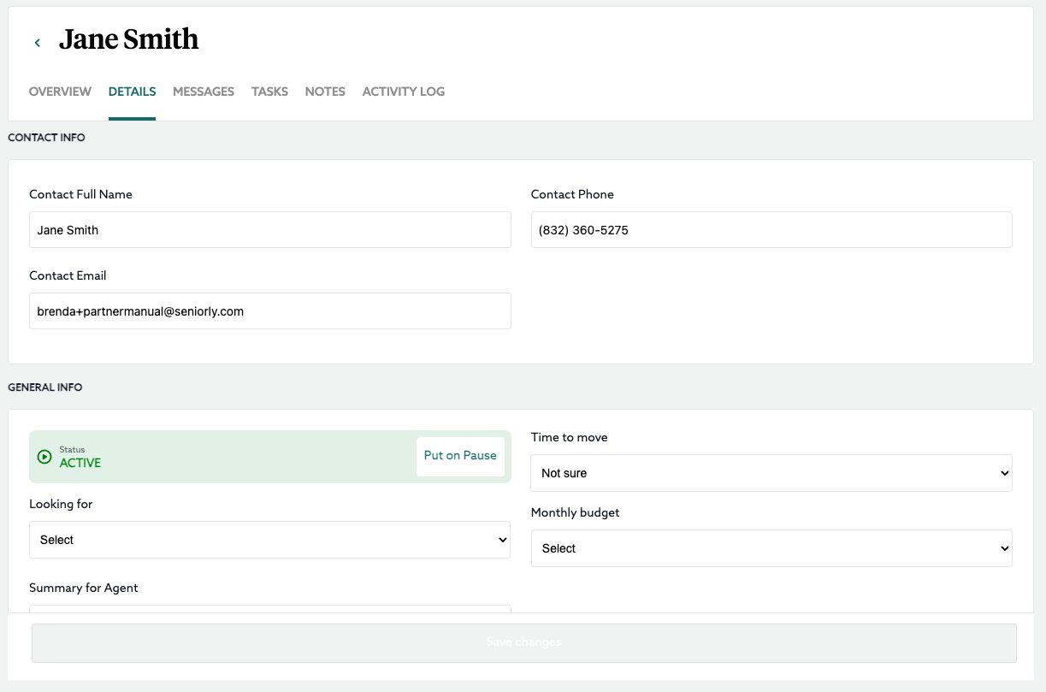Click into the Contact Email field

tap(269, 311)
